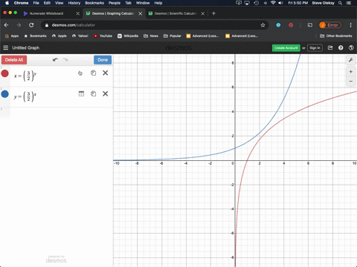Open the Wikipedia bookmark

click(128, 36)
